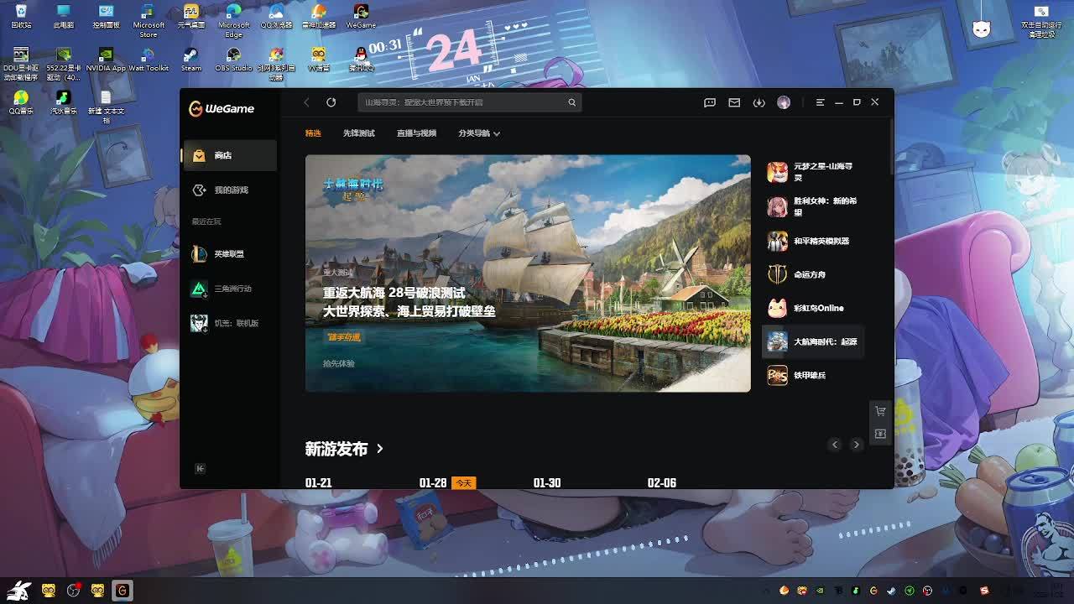The width and height of the screenshot is (1074, 604).
Task: Click the coupon ticket icon below cart
Action: coord(880,434)
